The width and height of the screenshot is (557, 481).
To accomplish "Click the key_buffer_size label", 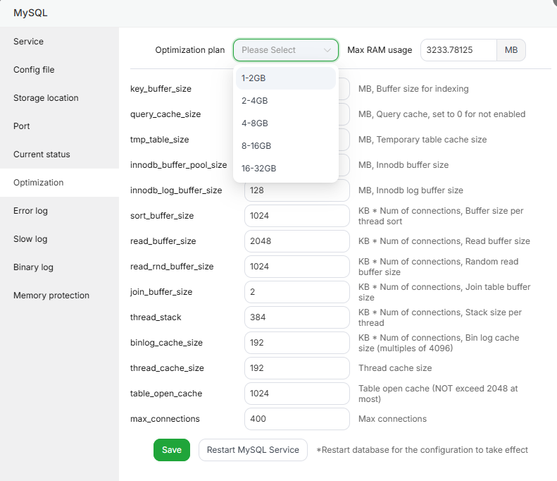I will pos(161,89).
